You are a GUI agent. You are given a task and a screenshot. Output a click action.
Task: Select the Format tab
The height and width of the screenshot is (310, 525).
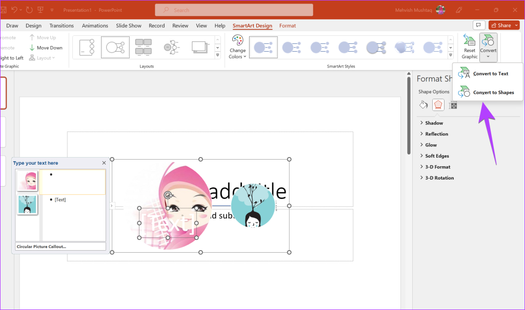(288, 26)
